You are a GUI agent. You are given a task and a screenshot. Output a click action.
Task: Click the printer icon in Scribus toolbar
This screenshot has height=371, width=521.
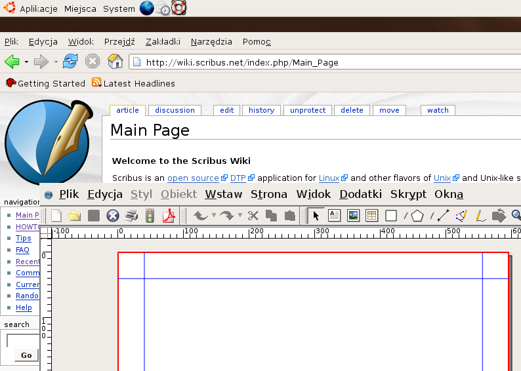131,216
